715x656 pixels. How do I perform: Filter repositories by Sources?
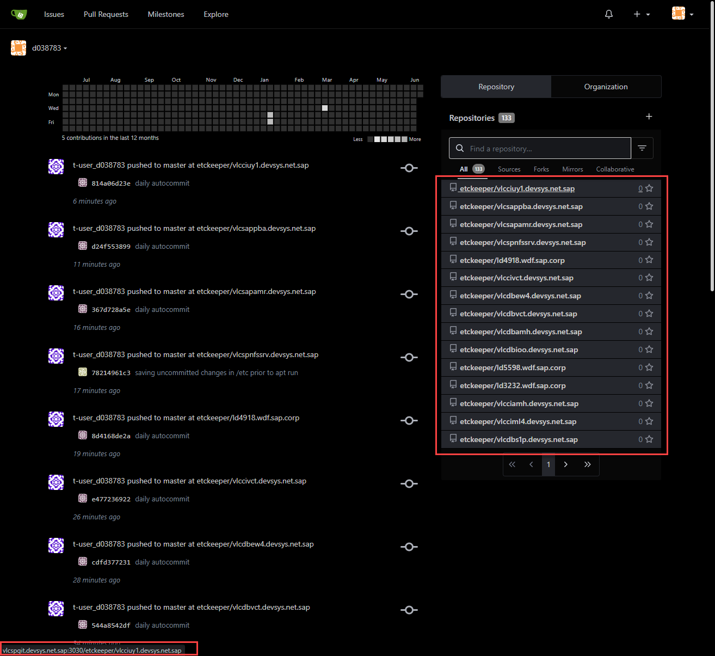(509, 169)
